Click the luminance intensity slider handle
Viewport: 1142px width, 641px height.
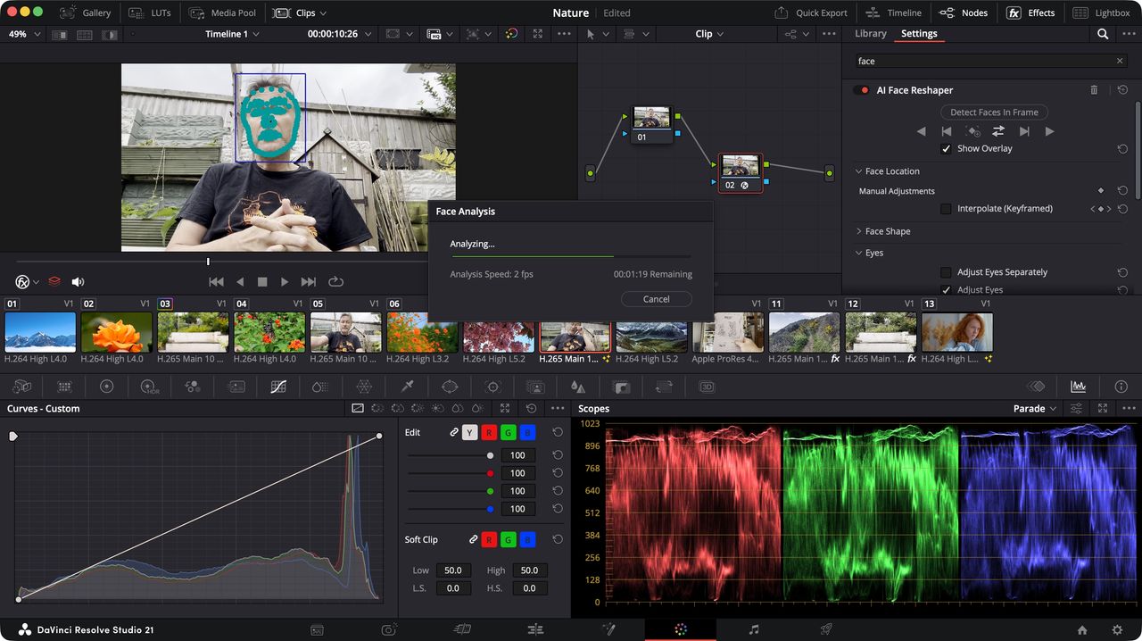(x=490, y=455)
